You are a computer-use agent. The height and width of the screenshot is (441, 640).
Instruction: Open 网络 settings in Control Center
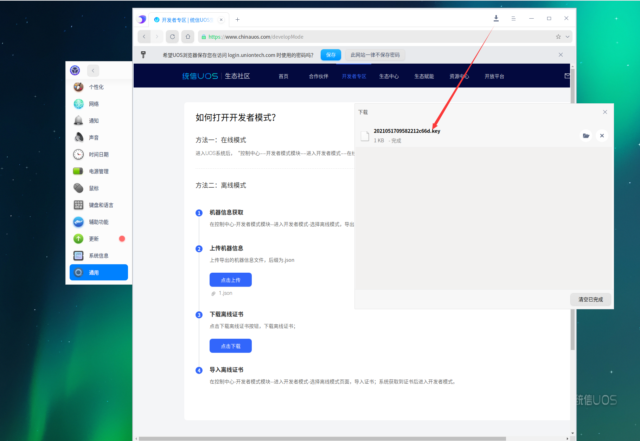99,104
